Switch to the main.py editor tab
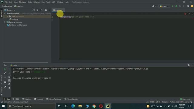The width and height of the screenshot is (194, 109). pos(58,10)
